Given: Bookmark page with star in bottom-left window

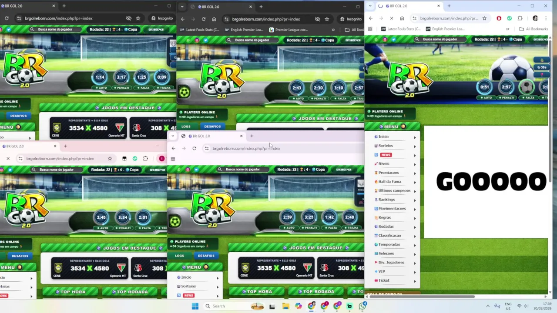Looking at the screenshot, I should point(110,159).
